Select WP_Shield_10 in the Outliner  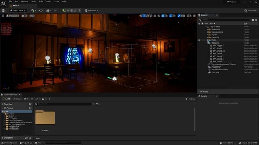click(x=219, y=51)
